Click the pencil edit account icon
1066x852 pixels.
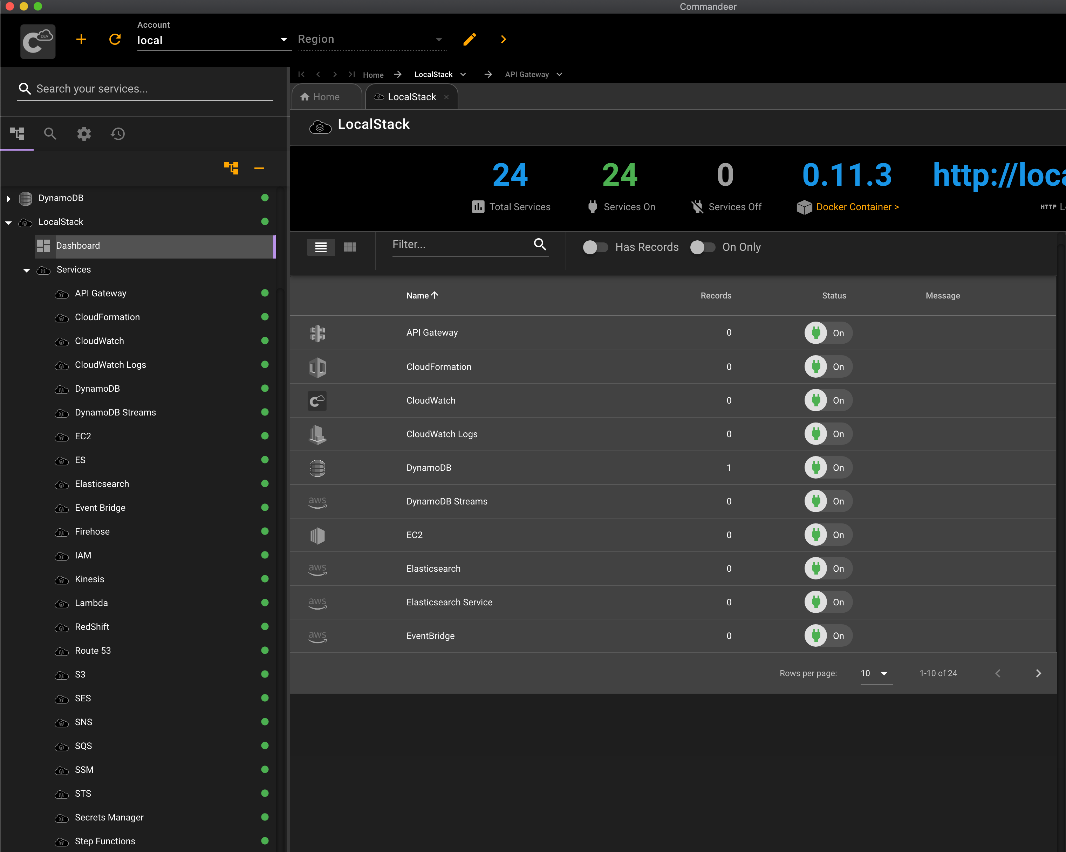click(469, 40)
